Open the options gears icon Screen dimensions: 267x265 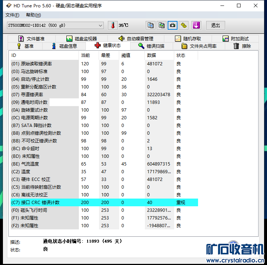(183, 25)
